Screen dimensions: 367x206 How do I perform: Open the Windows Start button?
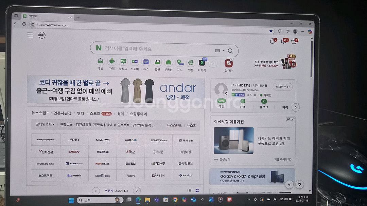pos(71,200)
